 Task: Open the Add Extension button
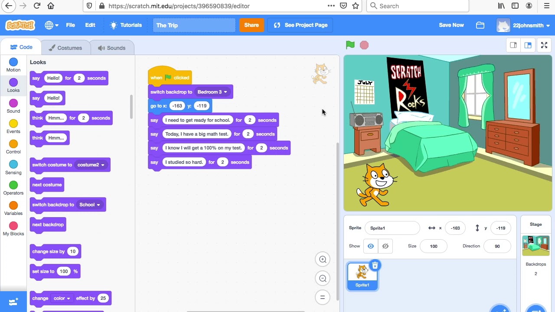point(13,302)
